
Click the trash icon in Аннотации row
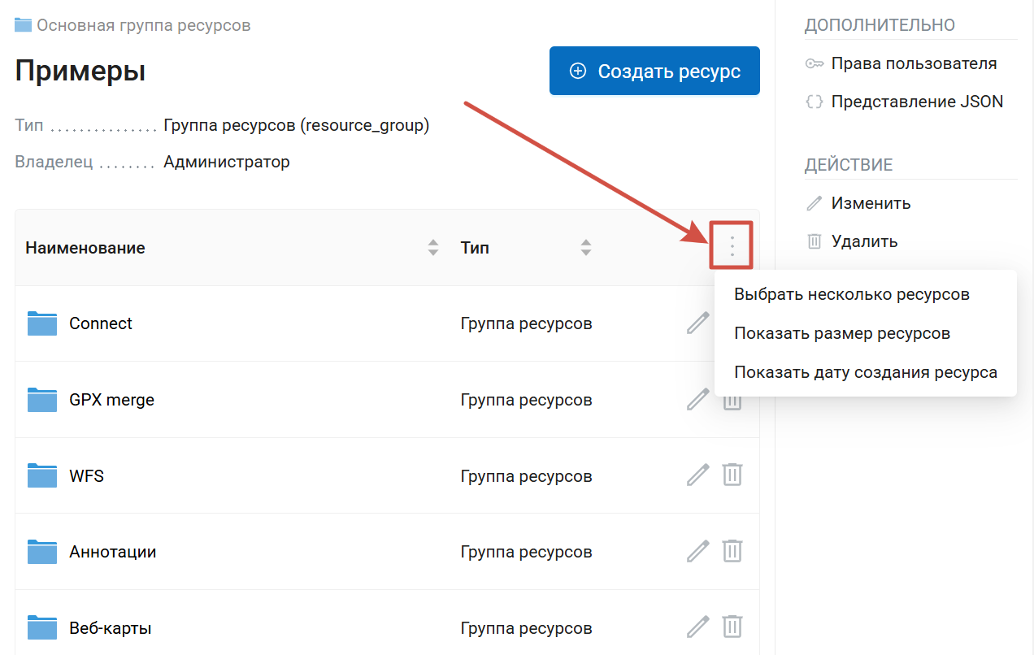coord(732,551)
